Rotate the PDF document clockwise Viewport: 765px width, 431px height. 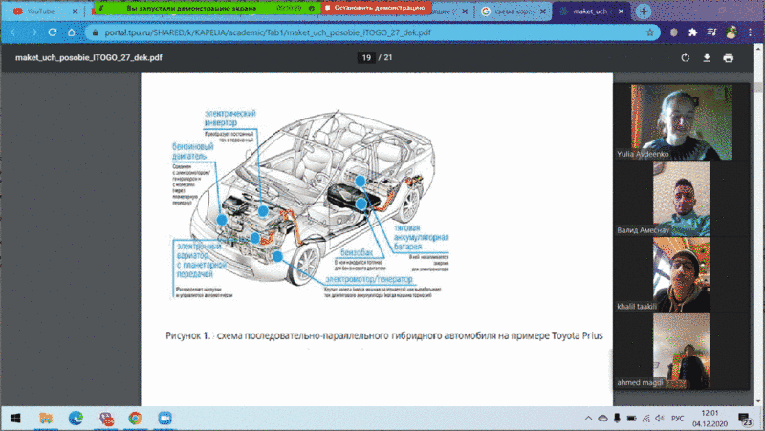tap(685, 57)
